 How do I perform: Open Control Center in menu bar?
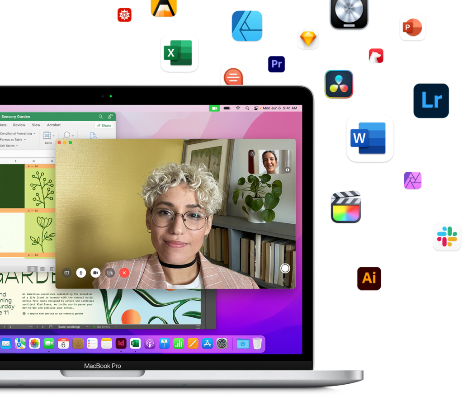(256, 108)
